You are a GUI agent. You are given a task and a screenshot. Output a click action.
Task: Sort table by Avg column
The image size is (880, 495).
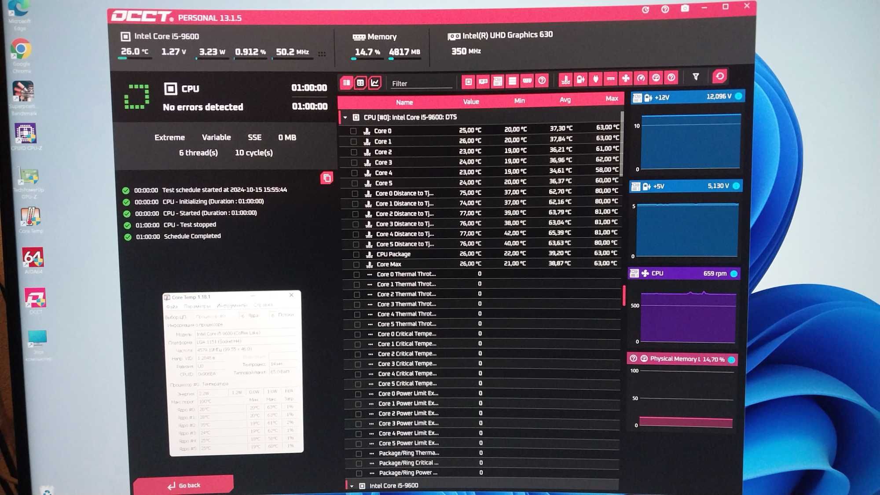tap(565, 100)
